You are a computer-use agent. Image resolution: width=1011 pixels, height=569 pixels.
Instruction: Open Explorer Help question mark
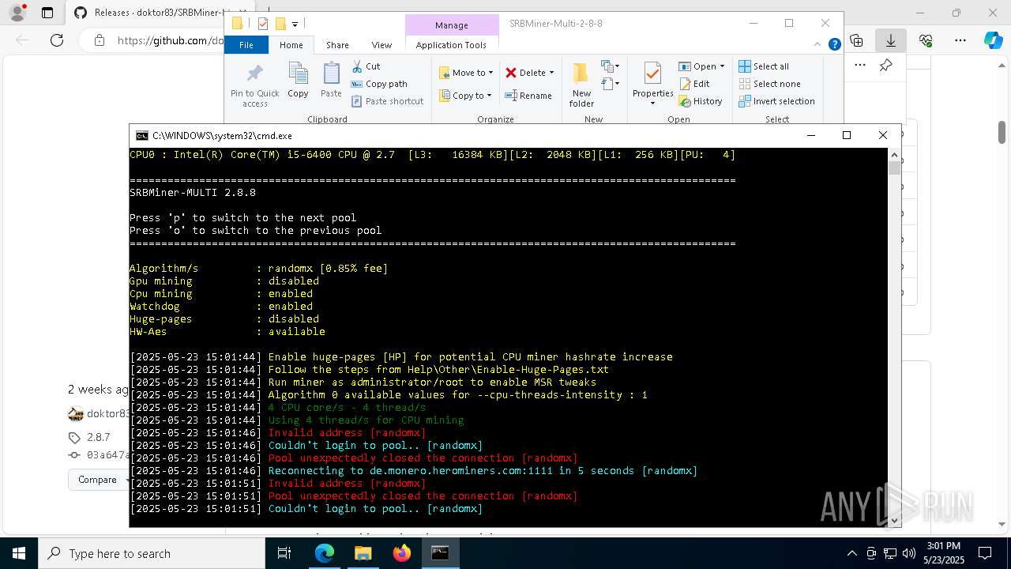tap(834, 45)
